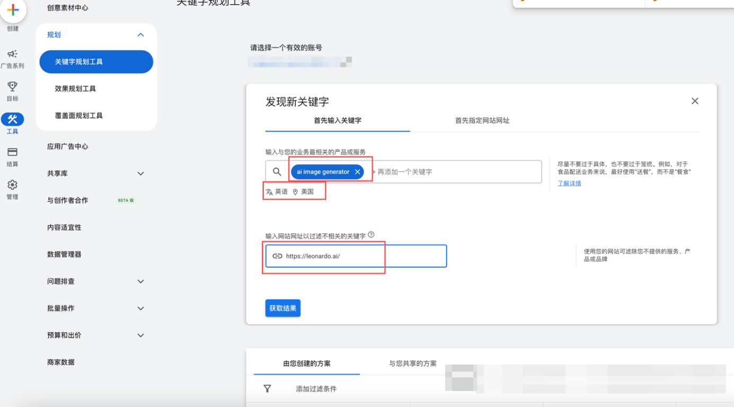Viewport: 734px width, 407px height.
Task: Remove the 'ai image generator' keyword chip
Action: (x=358, y=171)
